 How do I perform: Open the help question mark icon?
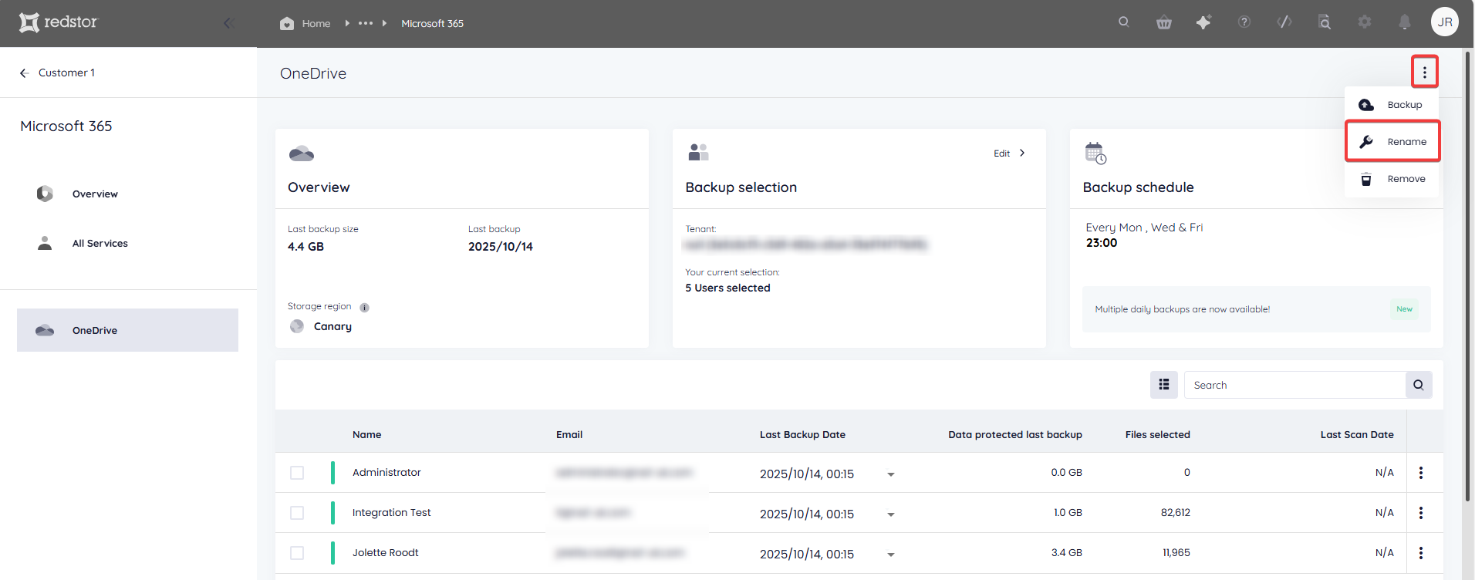coord(1244,22)
